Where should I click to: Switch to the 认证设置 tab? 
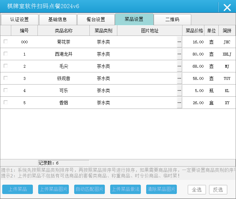[19, 19]
